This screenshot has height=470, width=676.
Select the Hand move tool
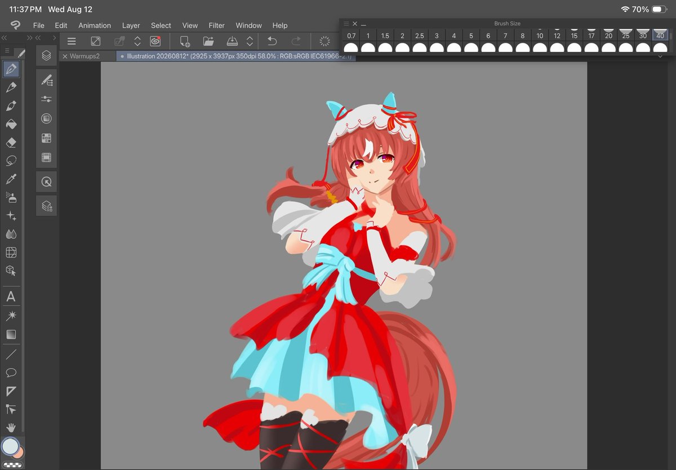(x=11, y=427)
